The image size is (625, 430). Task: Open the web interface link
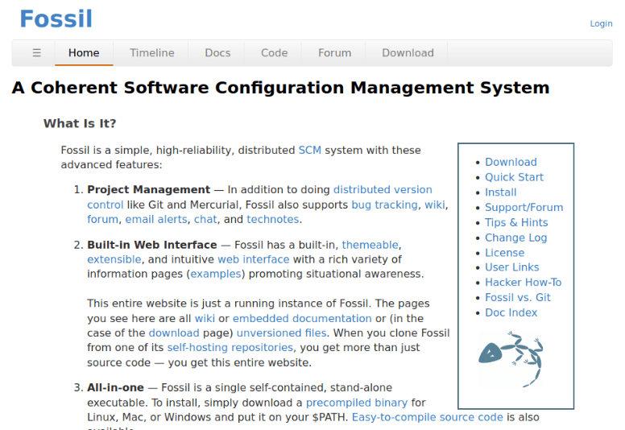tap(254, 259)
